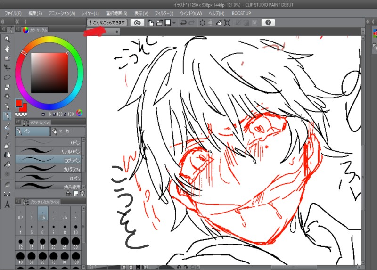
Task: Select the Hand move tool
Action: 7,49
